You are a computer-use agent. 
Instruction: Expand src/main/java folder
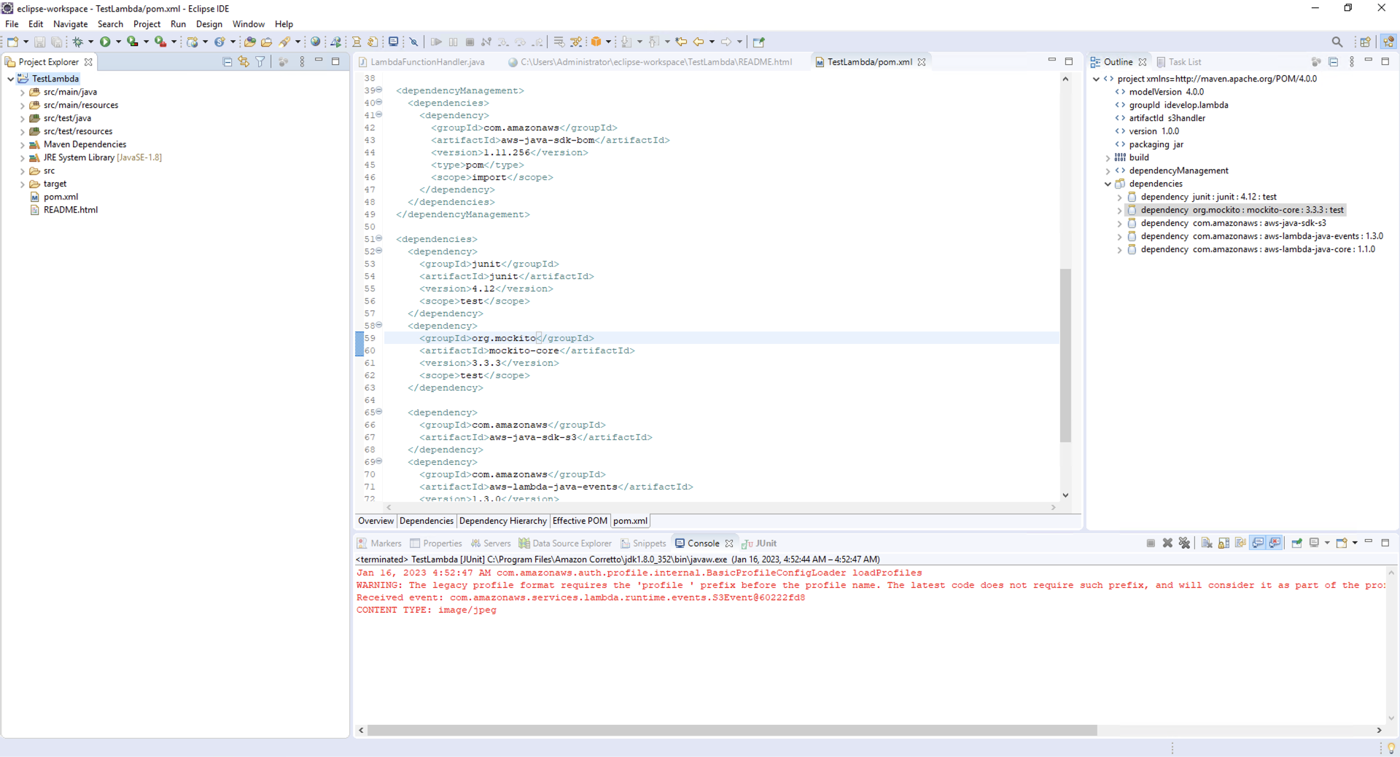(23, 93)
